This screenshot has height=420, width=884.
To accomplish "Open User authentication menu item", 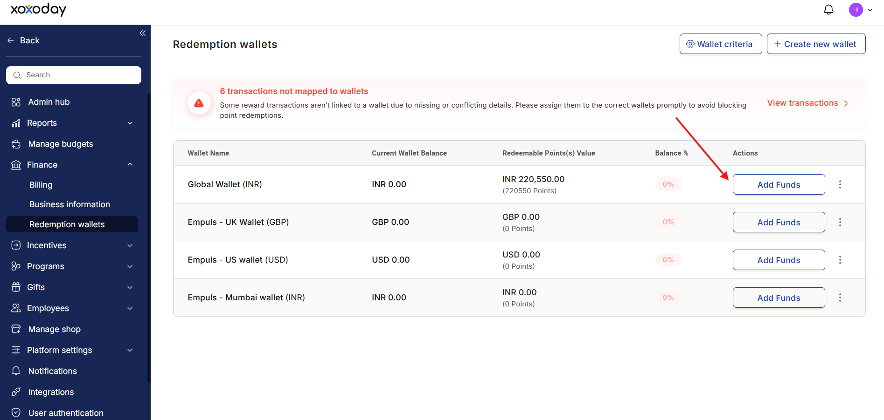I will click(66, 413).
